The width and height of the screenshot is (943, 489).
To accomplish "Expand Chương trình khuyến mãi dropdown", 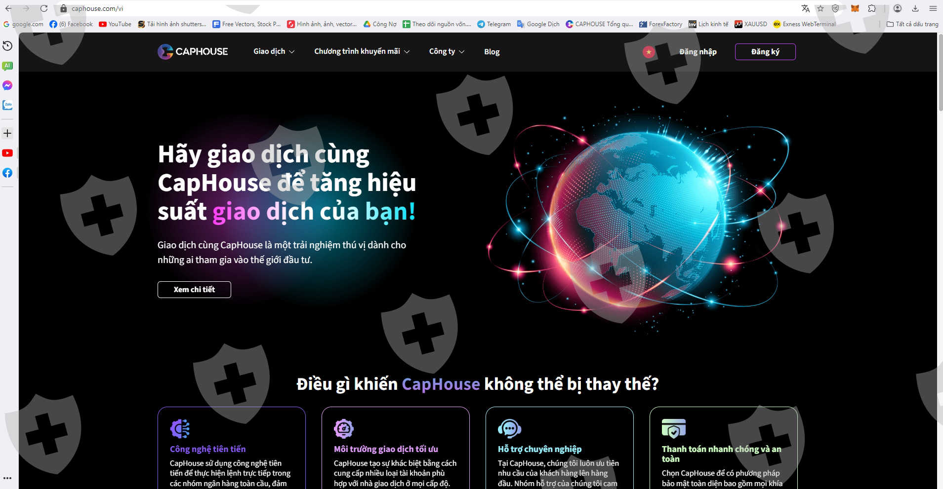I will tap(362, 51).
